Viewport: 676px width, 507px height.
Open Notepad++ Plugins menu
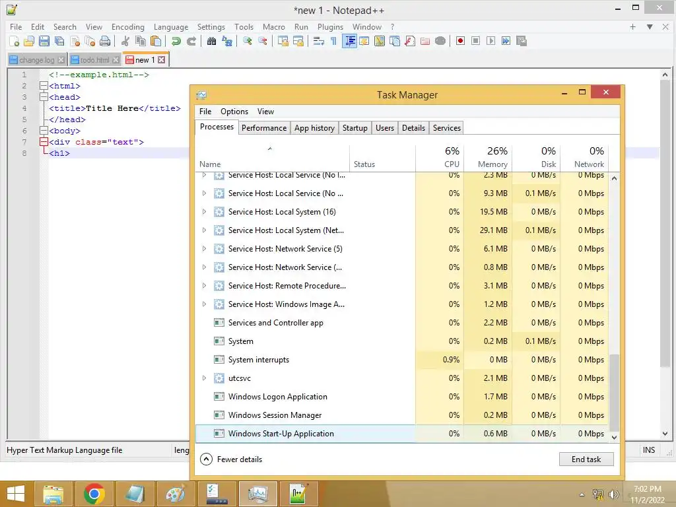coord(330,26)
